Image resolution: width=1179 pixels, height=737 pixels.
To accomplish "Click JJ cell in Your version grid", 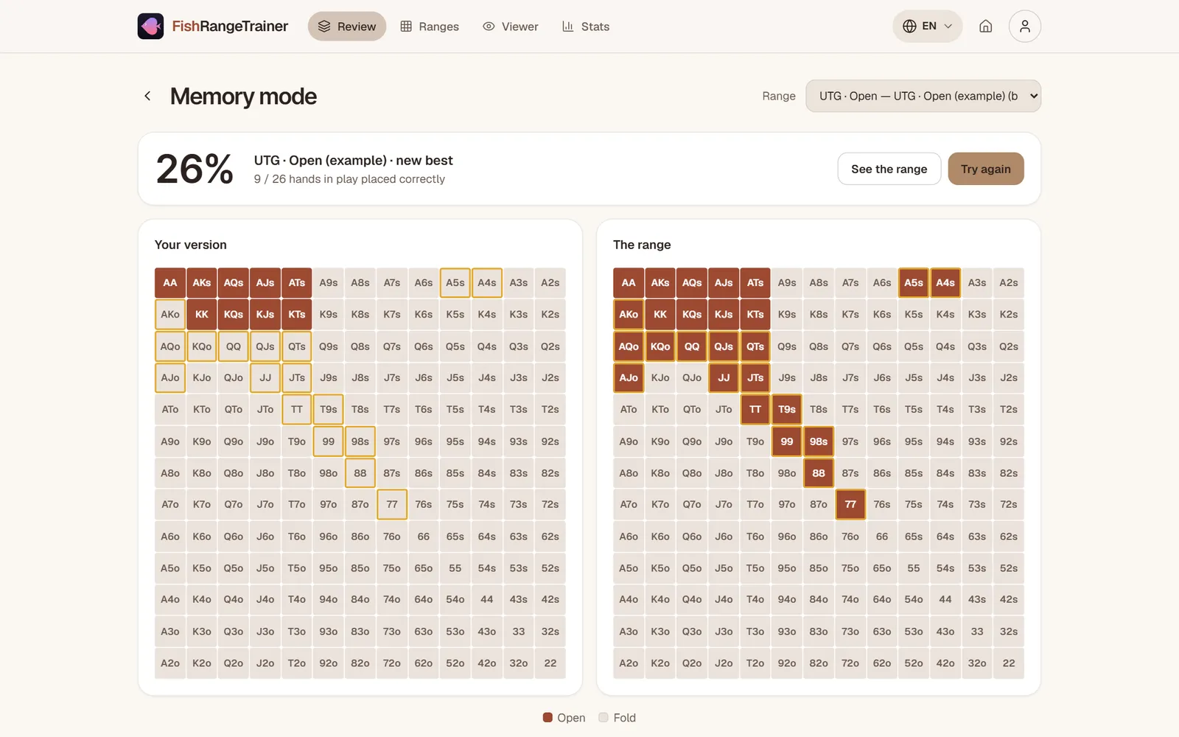I will [265, 378].
